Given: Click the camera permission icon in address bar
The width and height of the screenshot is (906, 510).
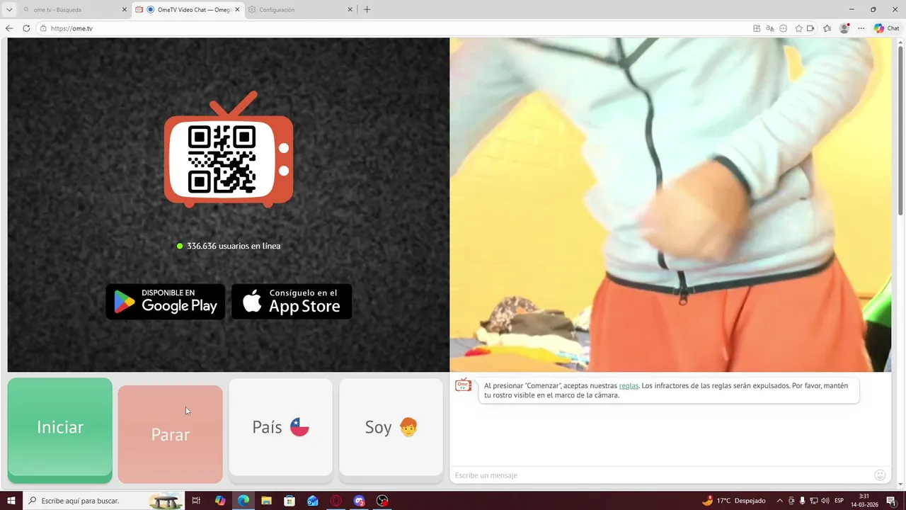Looking at the screenshot, I should 810,28.
